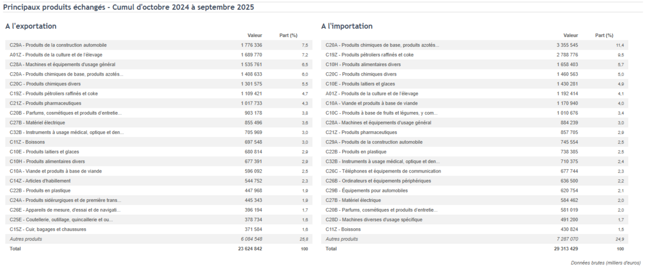Viewport: 646px width, 268px height.
Task: Click the export table 'Valeur' column header
Action: coord(255,35)
